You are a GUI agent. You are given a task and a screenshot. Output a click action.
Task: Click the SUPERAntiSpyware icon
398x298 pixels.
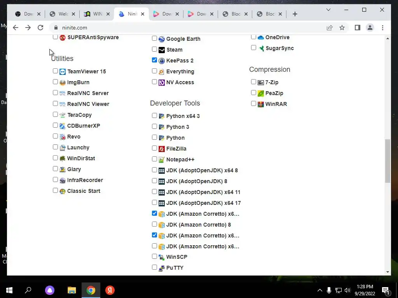tap(63, 38)
